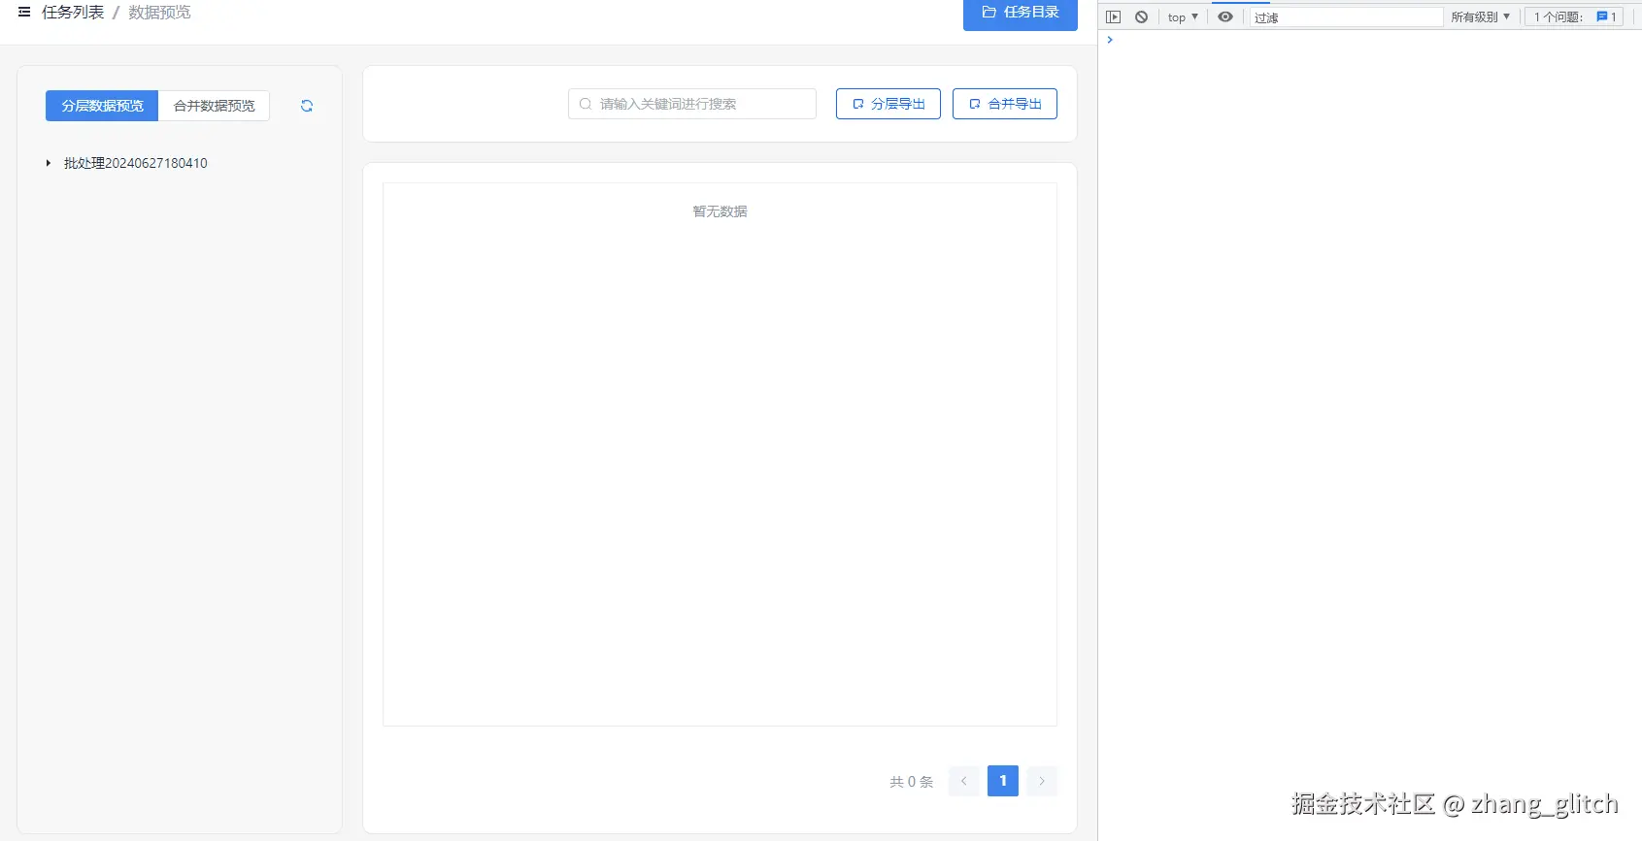
Task: Open the top context dropdown
Action: pos(1183,17)
